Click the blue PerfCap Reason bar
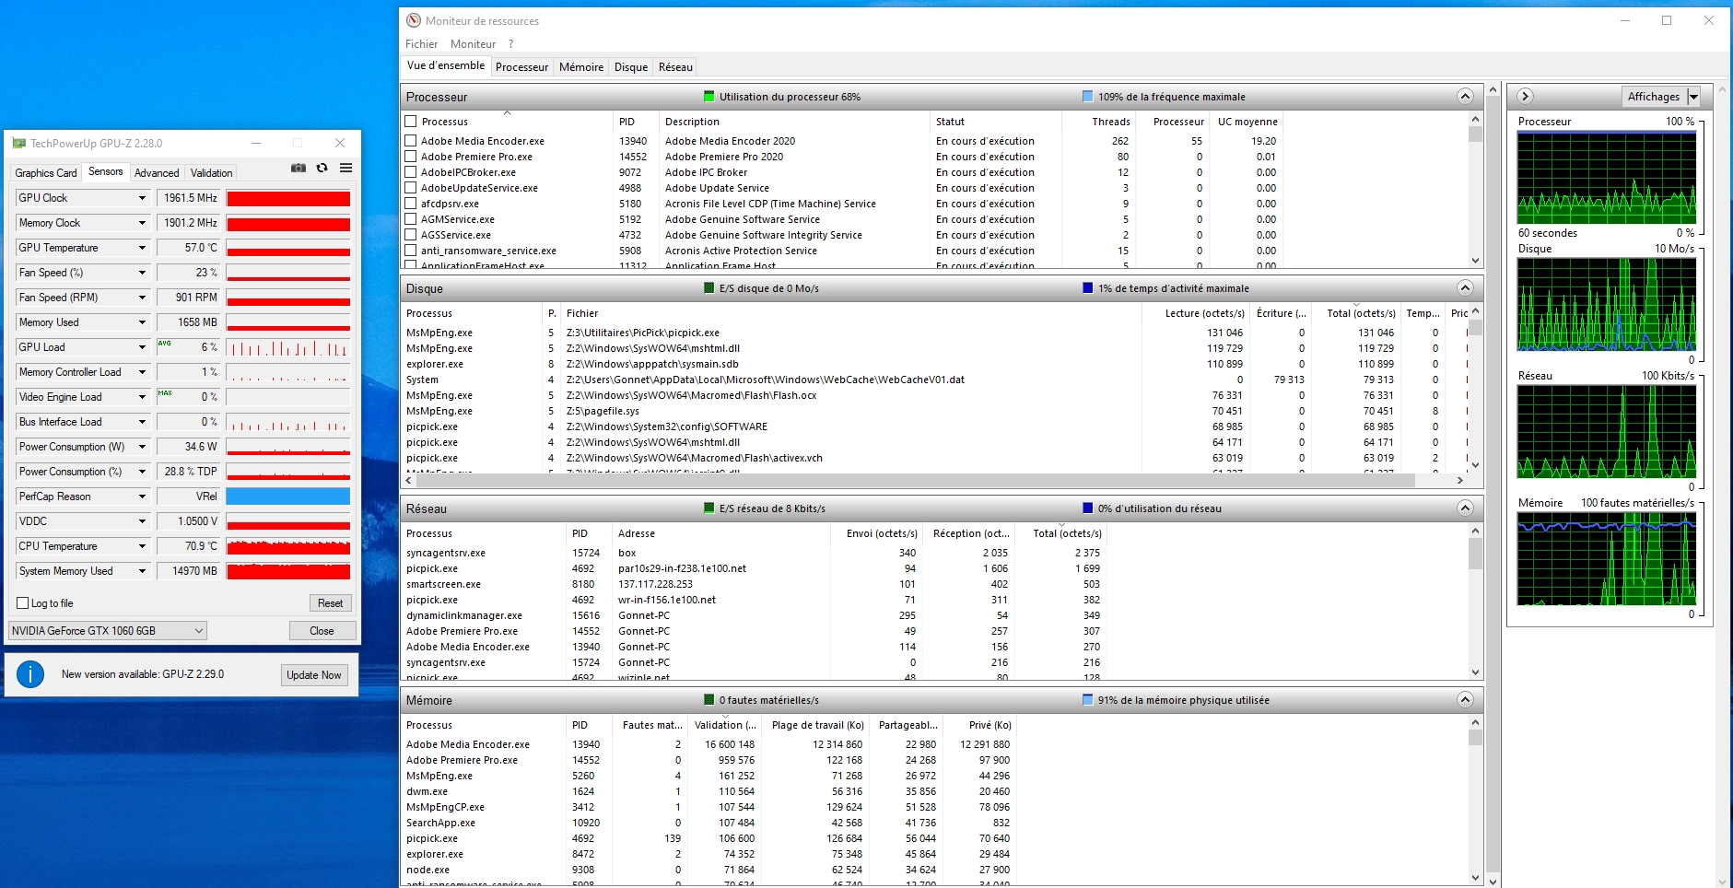Viewport: 1733px width, 888px height. point(288,497)
